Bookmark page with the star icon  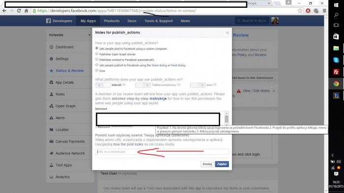pos(300,11)
